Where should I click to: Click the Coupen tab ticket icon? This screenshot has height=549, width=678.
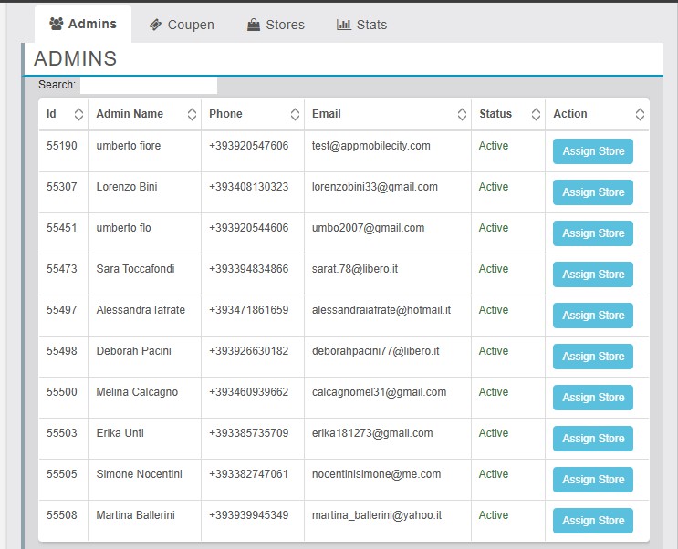click(x=156, y=25)
